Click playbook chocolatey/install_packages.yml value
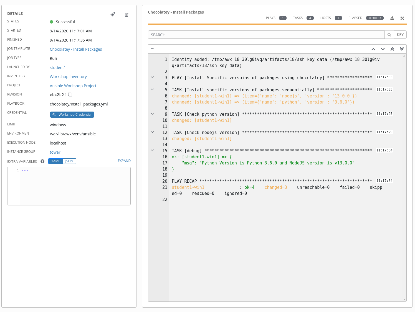Viewport: 415px width, 312px height. click(79, 104)
